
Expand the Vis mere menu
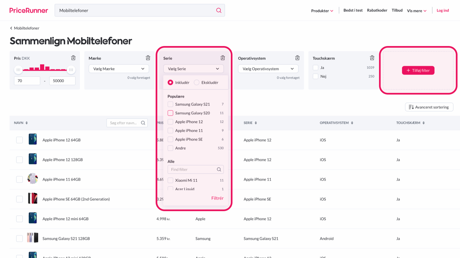pyautogui.click(x=417, y=11)
